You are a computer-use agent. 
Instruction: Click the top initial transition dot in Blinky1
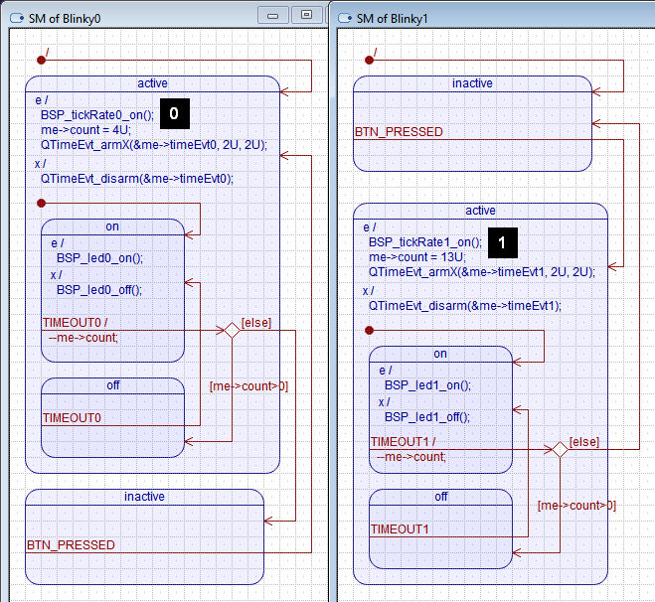pyautogui.click(x=369, y=60)
